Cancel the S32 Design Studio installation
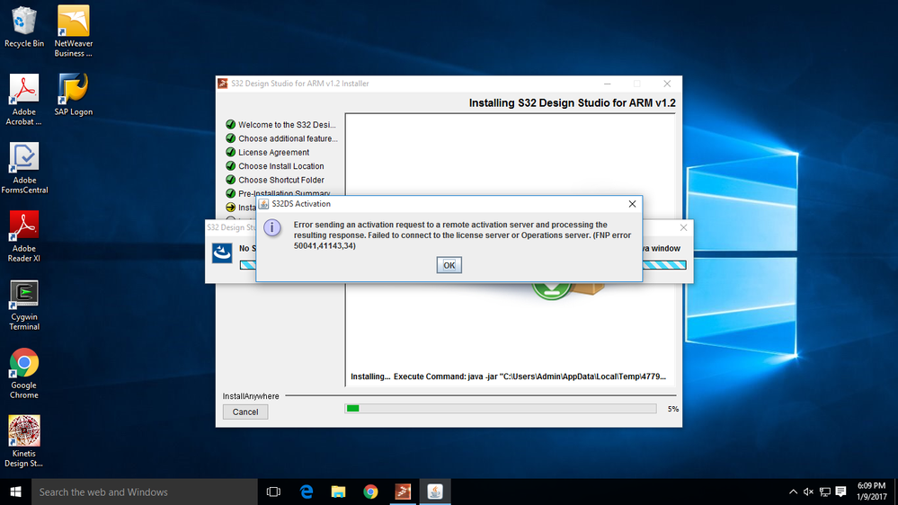 pos(245,412)
